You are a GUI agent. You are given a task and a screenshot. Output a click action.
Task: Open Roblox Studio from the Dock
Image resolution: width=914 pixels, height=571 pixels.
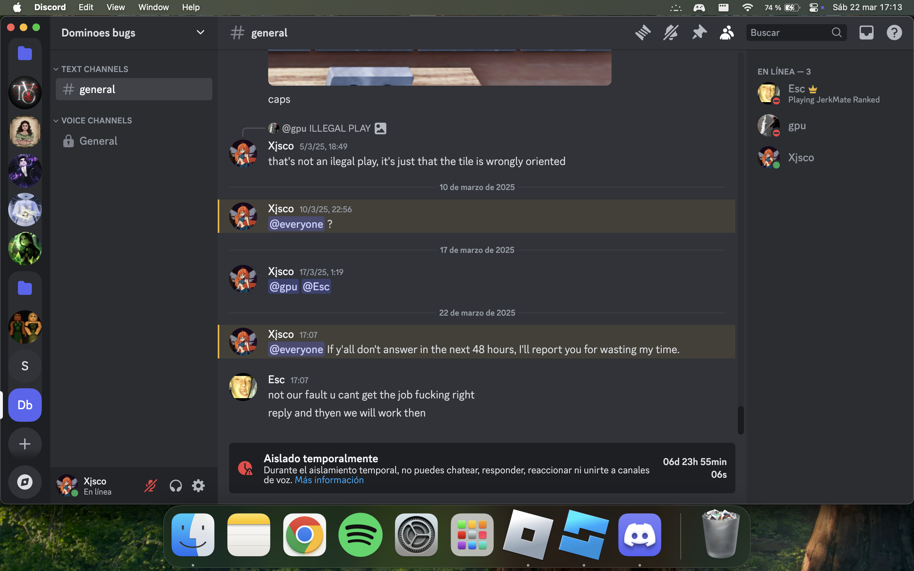point(584,535)
